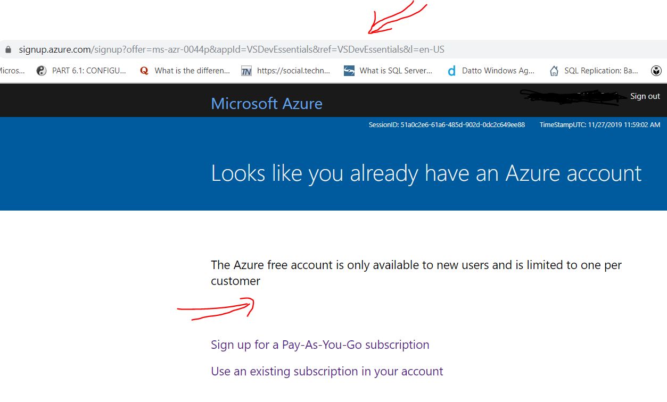Open the 'What is SQL Server...' bookmark
The height and width of the screenshot is (402, 667).
[x=388, y=70]
